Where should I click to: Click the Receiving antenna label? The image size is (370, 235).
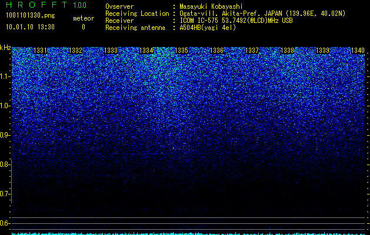[135, 28]
